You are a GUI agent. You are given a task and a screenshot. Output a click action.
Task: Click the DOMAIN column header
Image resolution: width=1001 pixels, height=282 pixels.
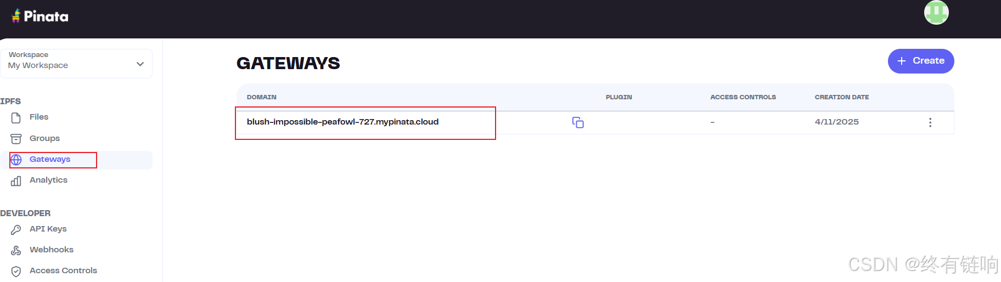(262, 97)
